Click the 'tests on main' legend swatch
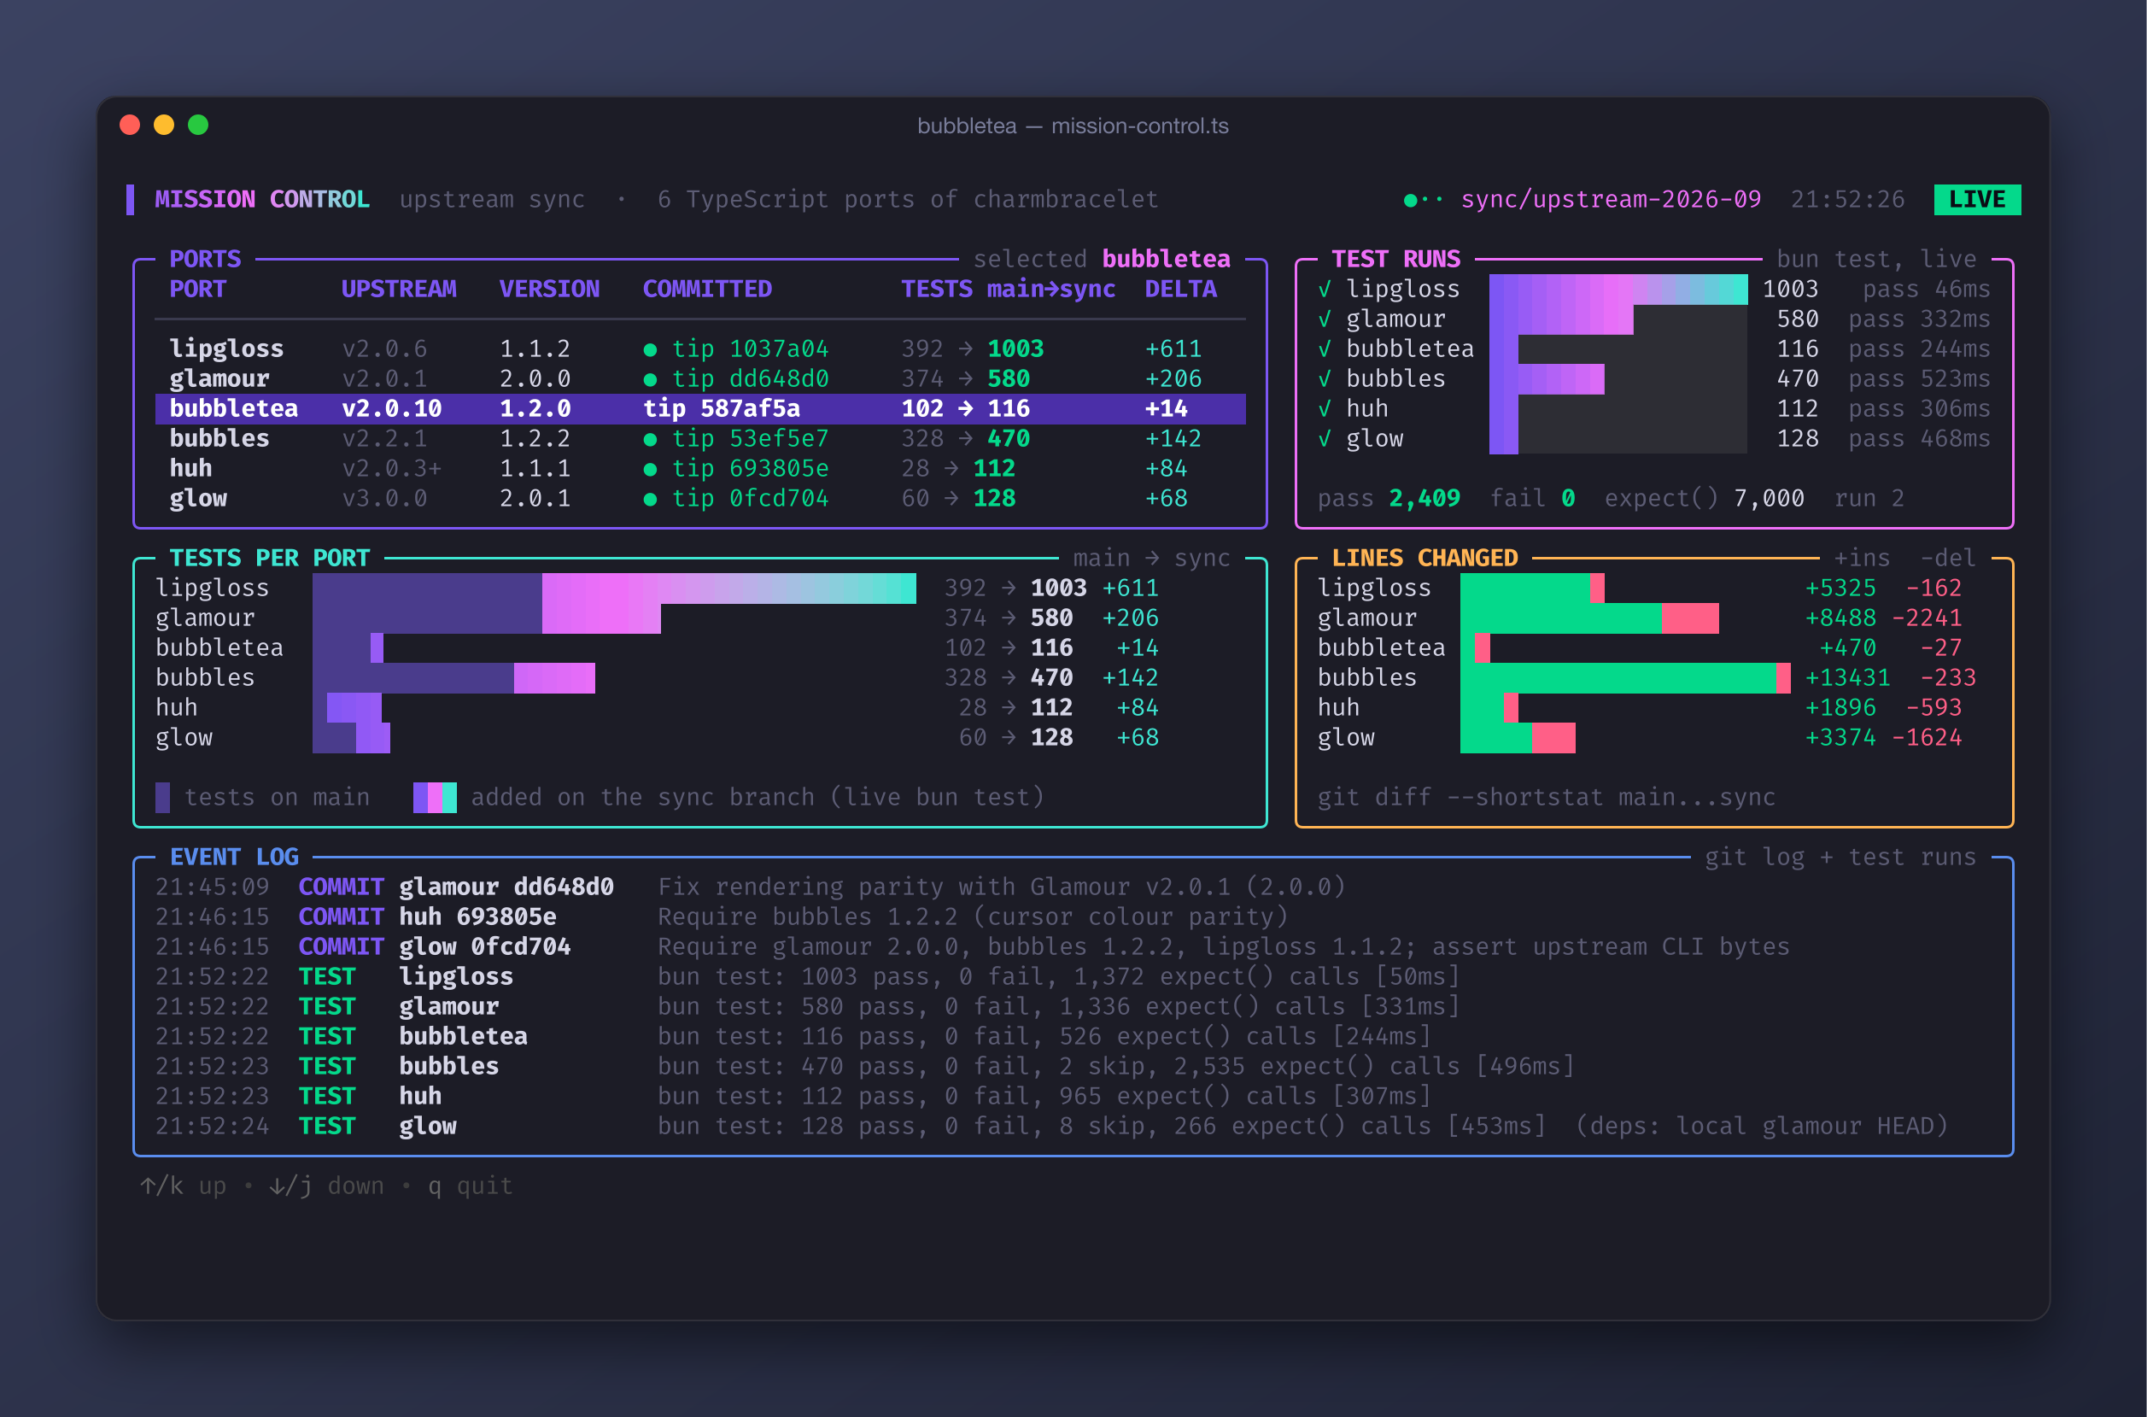This screenshot has height=1417, width=2147. tap(162, 797)
